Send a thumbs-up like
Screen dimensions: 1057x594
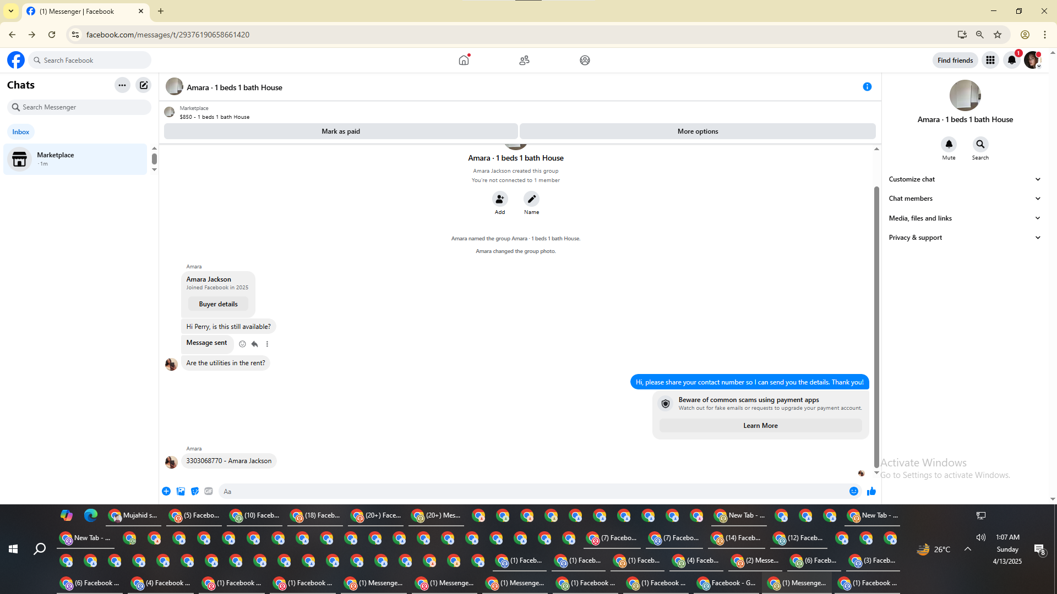871,491
